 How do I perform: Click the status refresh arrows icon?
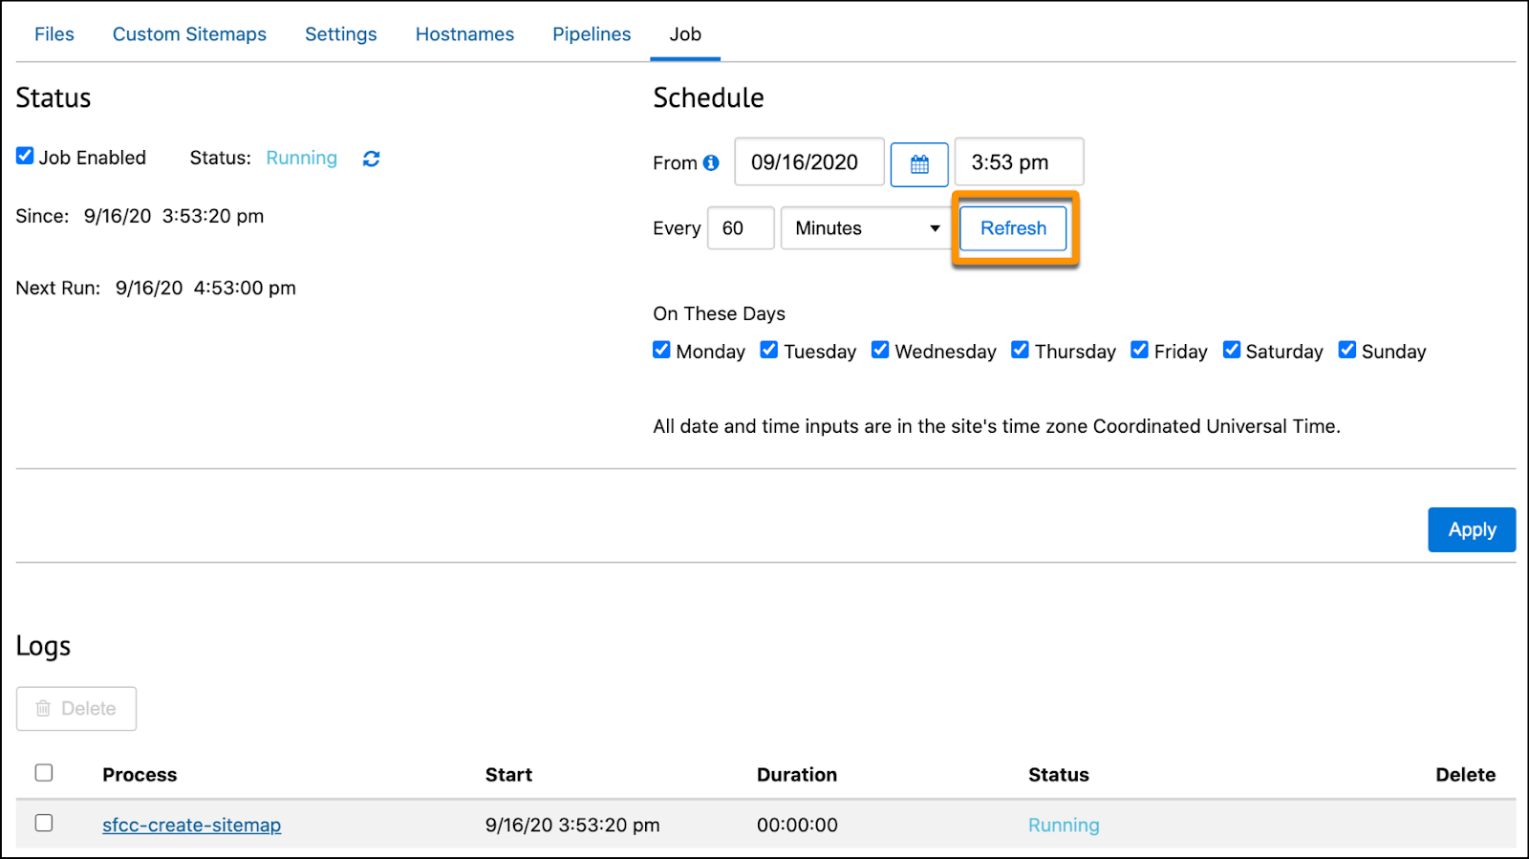click(x=371, y=159)
